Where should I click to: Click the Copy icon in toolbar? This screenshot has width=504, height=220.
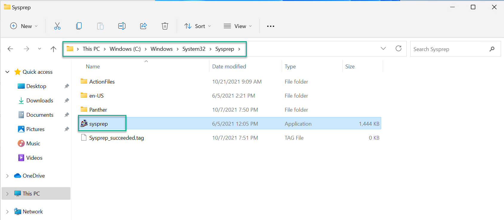coord(79,26)
